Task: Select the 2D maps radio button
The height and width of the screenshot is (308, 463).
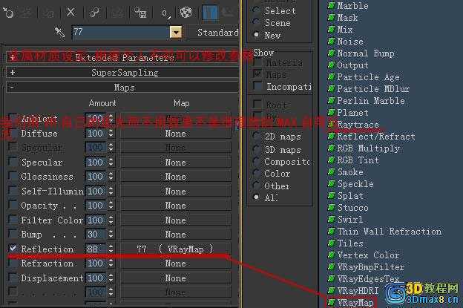Action: (256, 136)
